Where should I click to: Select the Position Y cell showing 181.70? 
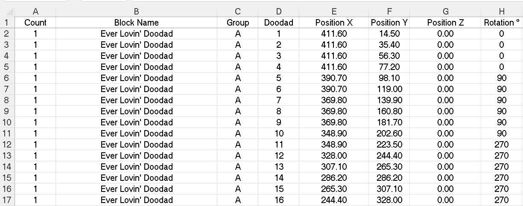pyautogui.click(x=389, y=122)
